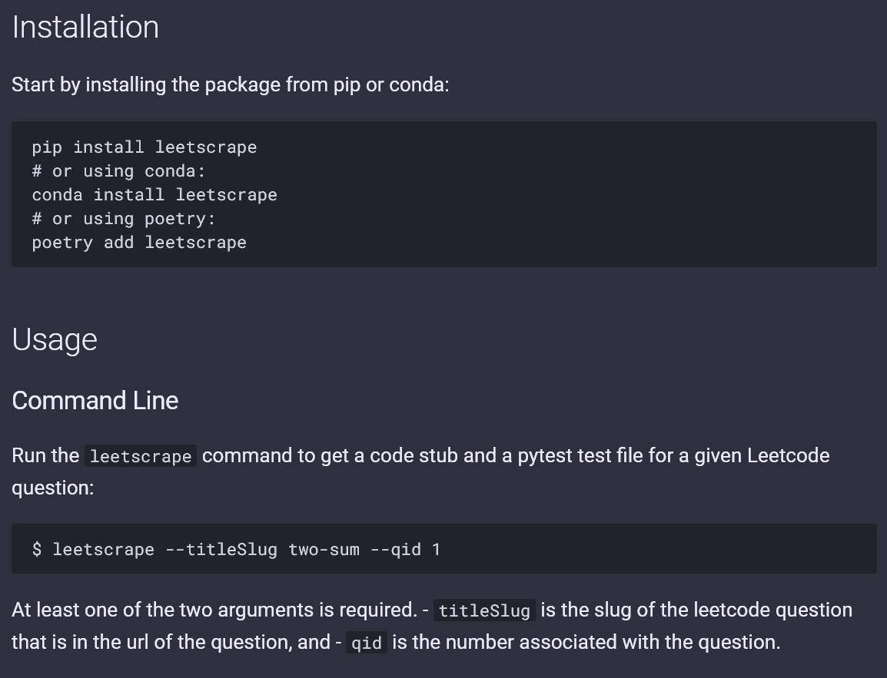Viewport: 887px width, 678px height.
Task: Click the '$' prompt in the command block
Action: click(x=38, y=550)
